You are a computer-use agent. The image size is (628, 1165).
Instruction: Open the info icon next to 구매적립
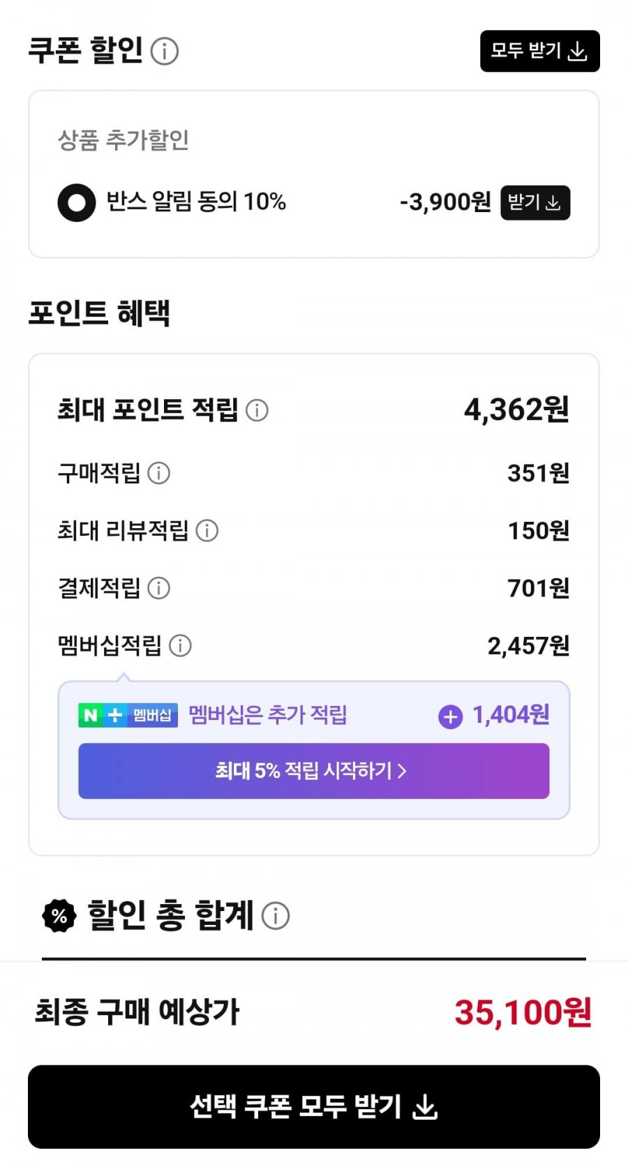(x=159, y=473)
